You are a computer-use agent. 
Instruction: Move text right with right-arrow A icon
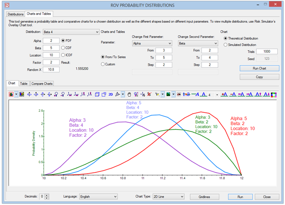(249, 94)
